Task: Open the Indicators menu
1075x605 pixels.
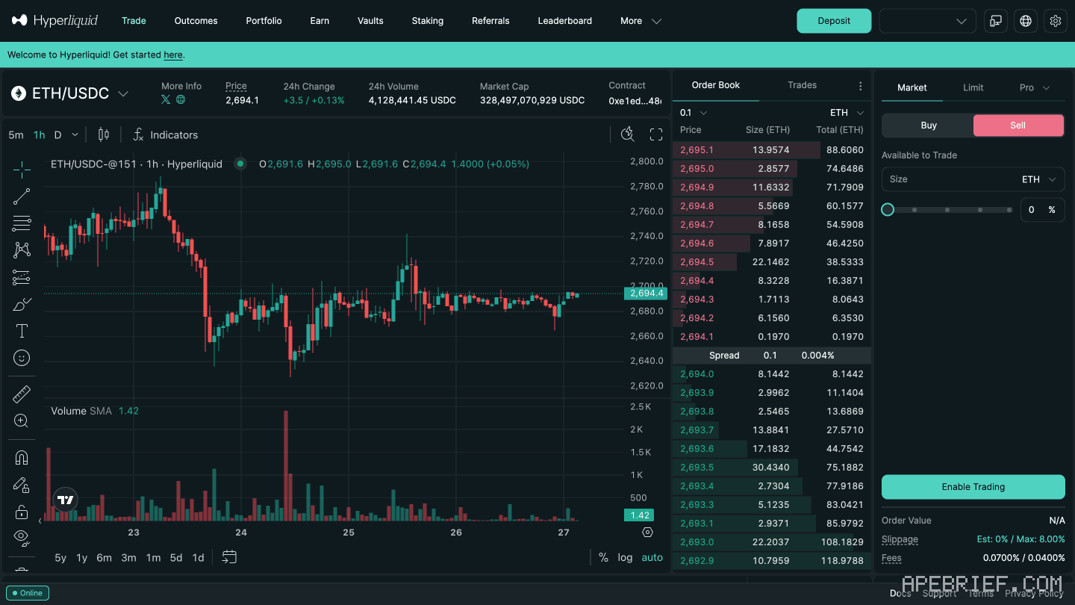Action: click(x=166, y=134)
